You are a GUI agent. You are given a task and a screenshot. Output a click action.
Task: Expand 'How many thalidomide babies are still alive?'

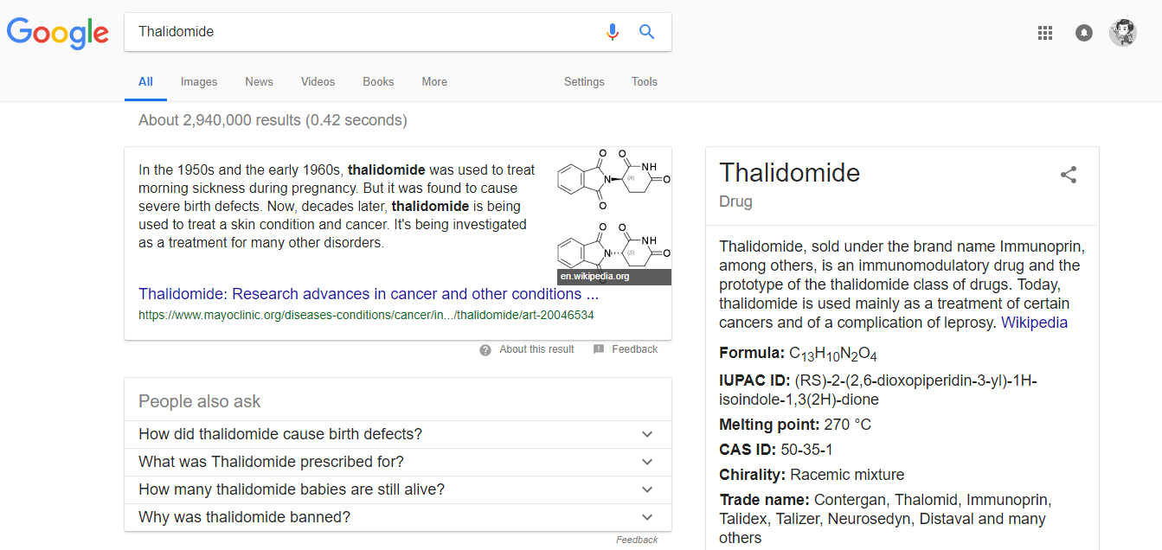[647, 489]
